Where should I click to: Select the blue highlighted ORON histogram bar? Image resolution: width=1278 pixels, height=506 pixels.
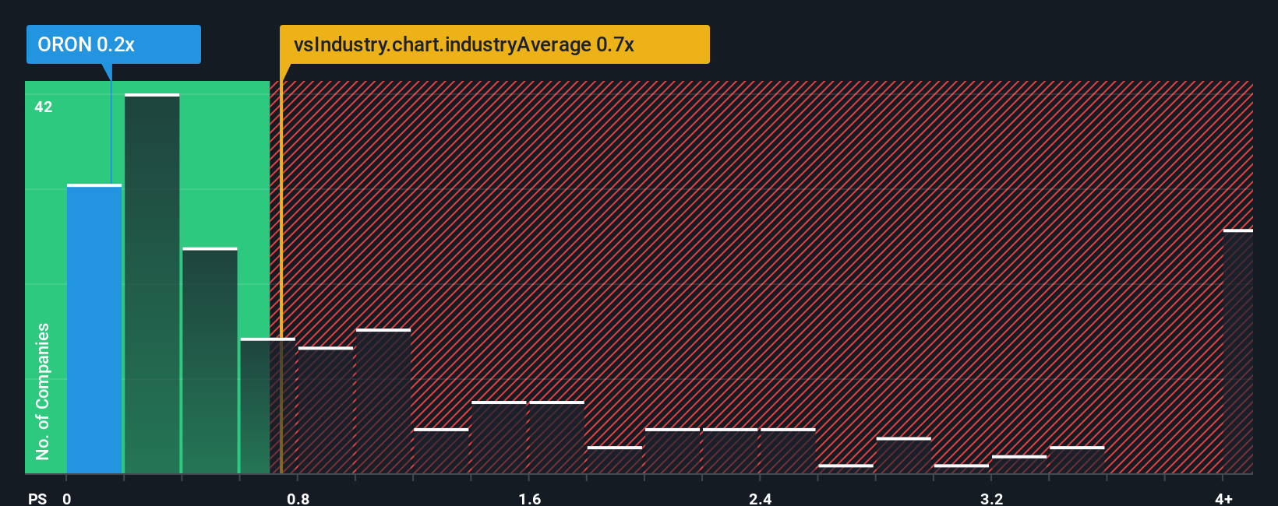[x=94, y=329]
